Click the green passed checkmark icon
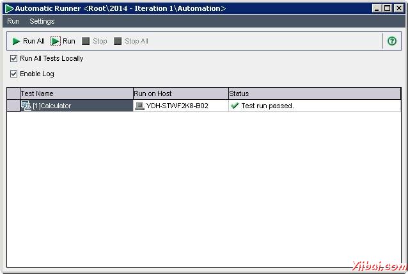 (x=235, y=106)
